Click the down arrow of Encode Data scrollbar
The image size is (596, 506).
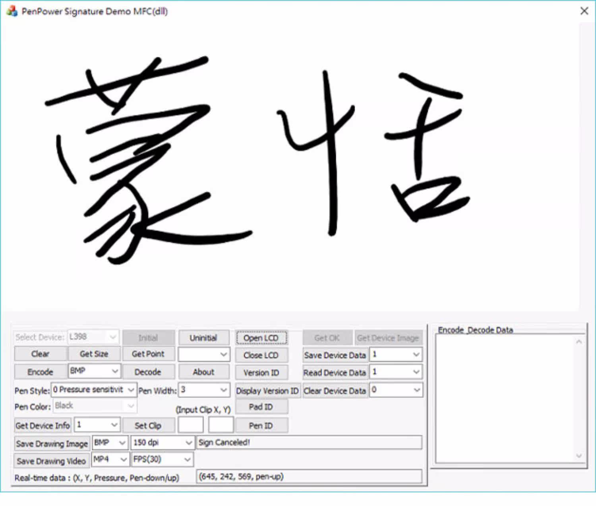click(579, 456)
